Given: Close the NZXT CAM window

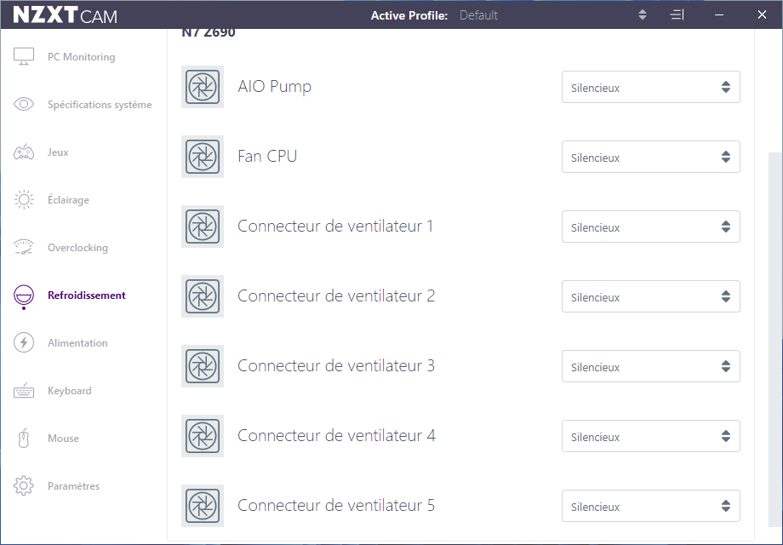Looking at the screenshot, I should tap(762, 15).
